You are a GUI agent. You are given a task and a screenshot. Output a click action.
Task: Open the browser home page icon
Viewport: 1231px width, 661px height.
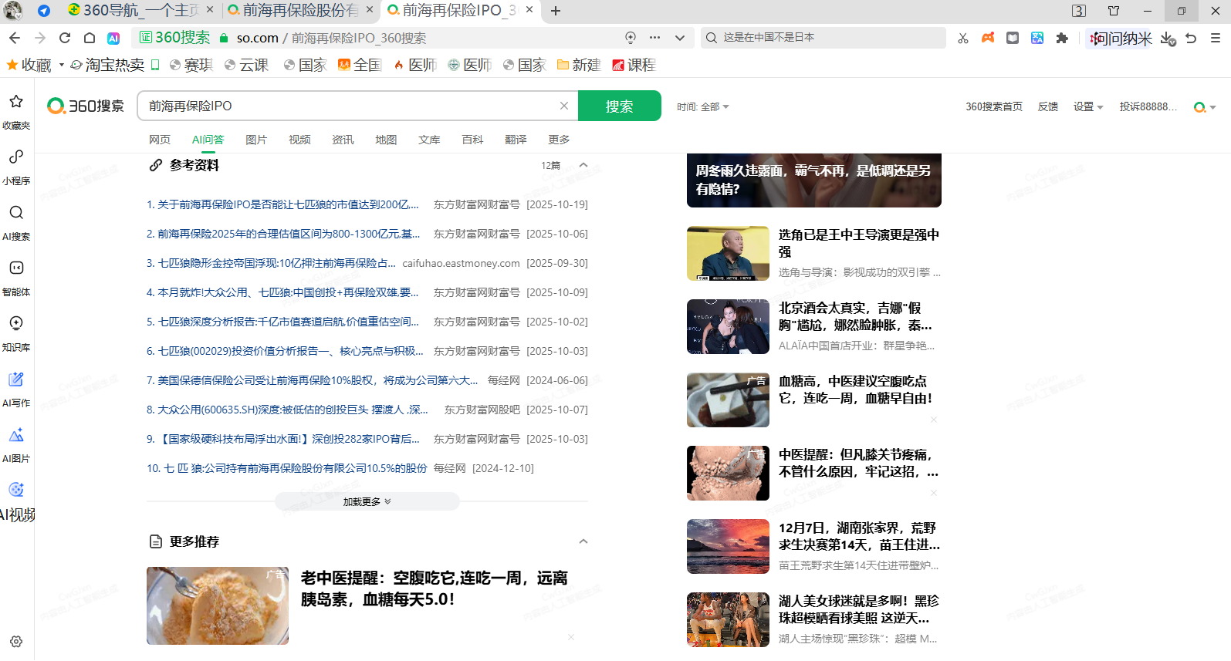(x=90, y=38)
